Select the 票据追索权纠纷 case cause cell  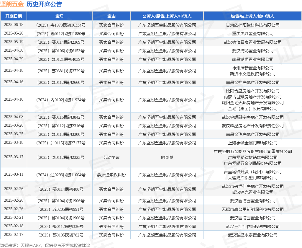pyautogui.click(x=111, y=175)
